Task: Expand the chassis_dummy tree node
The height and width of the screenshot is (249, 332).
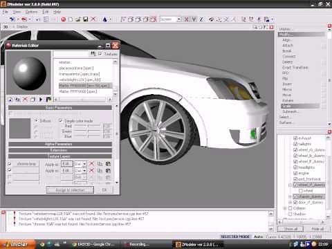Action: coord(290,196)
